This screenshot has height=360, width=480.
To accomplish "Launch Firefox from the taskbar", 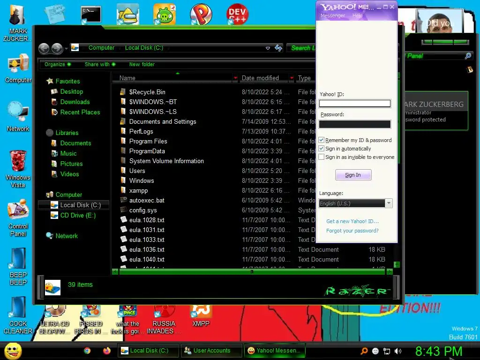I will tap(106, 351).
